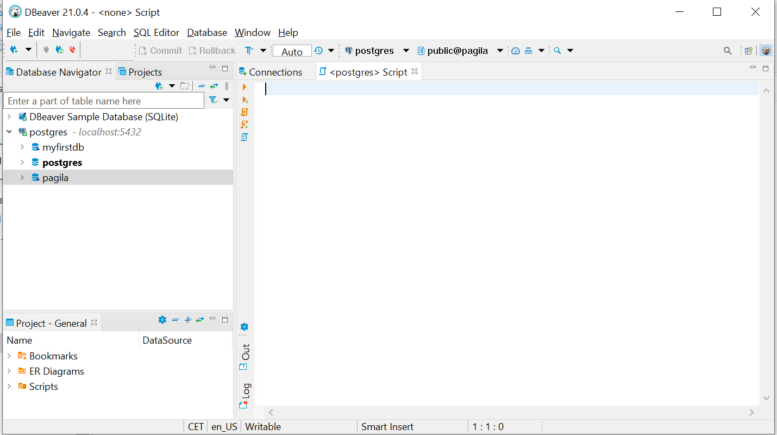Open the public@pagila schema selector

tap(460, 51)
